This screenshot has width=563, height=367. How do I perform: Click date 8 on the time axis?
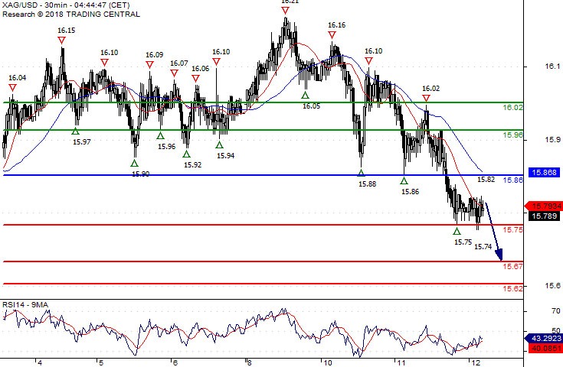point(250,363)
